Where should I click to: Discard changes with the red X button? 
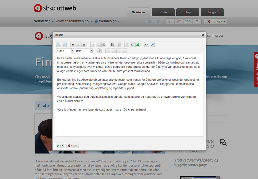click(x=209, y=21)
